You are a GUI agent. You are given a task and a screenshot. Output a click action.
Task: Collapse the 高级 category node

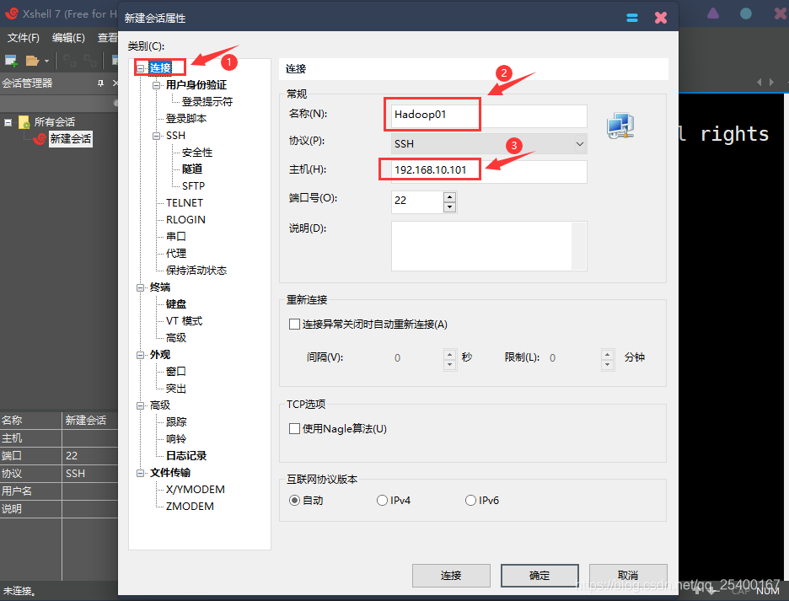[141, 405]
